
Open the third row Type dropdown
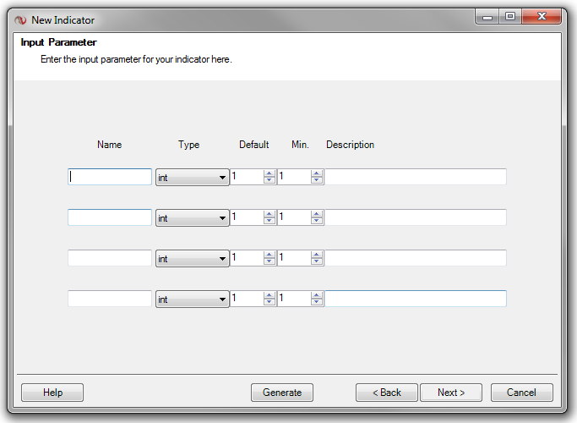tap(192, 258)
